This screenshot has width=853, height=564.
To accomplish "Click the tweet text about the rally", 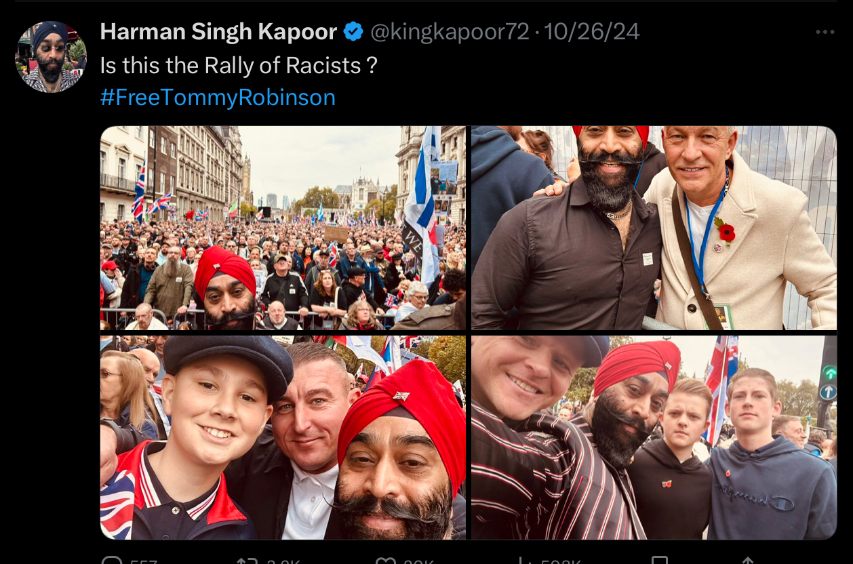I will tap(239, 65).
